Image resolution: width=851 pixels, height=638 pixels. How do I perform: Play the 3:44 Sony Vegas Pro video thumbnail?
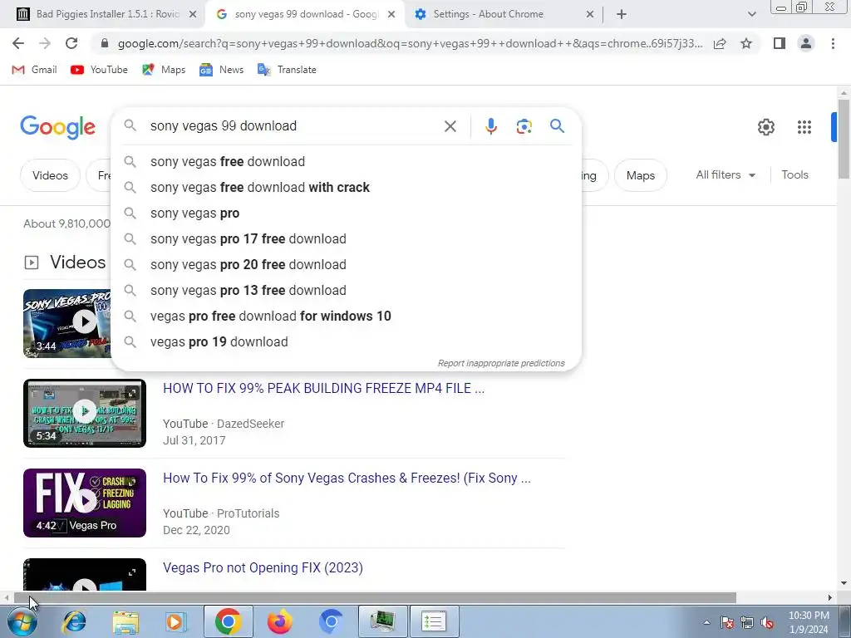pyautogui.click(x=66, y=323)
